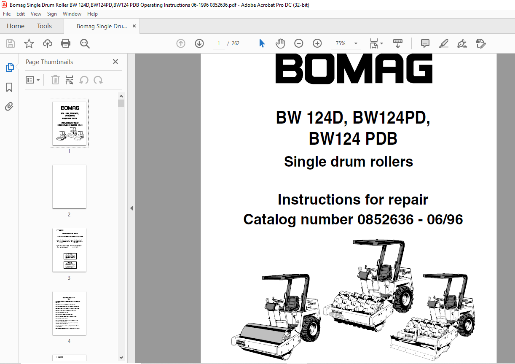Go to previous page arrow

click(x=181, y=43)
